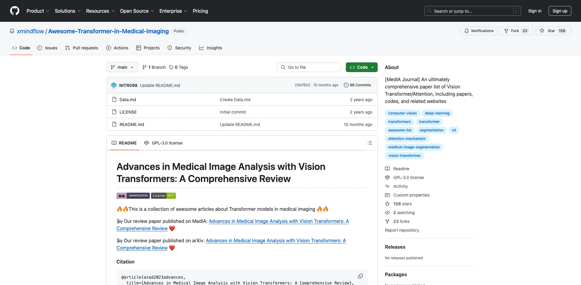Select the README tab in file viewer
The image size is (581, 285).
click(x=124, y=143)
